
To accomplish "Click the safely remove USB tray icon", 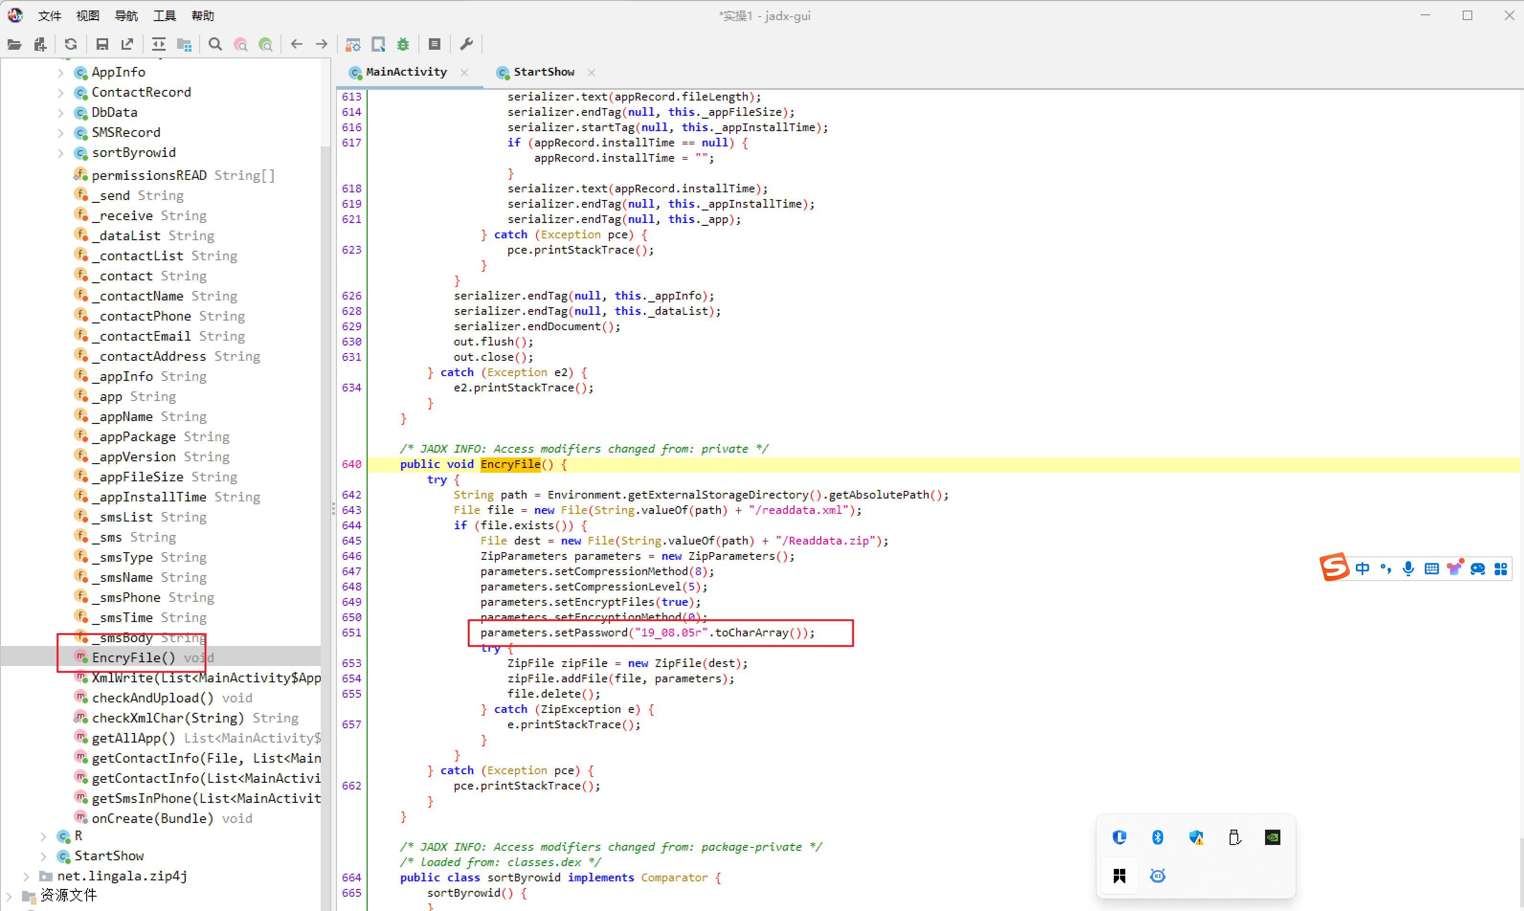I will click(1234, 837).
